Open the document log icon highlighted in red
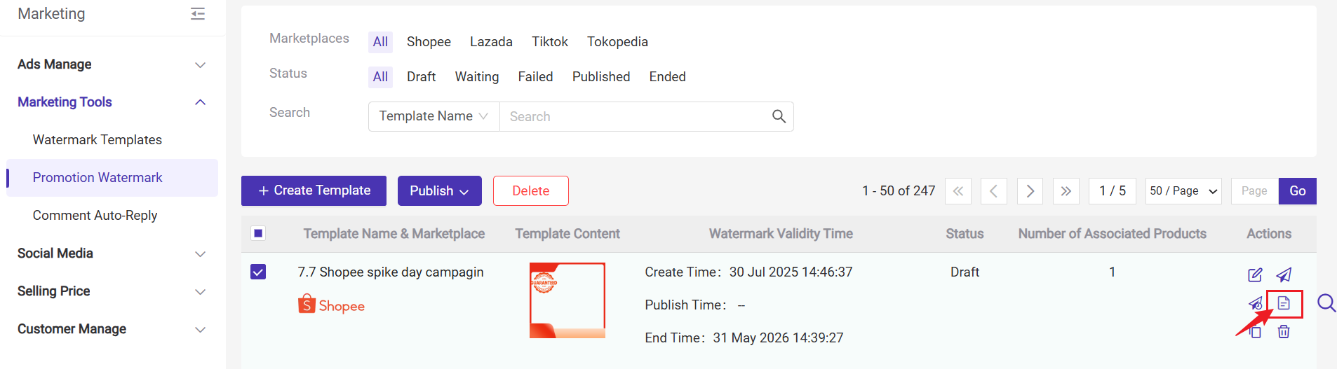 (1284, 303)
